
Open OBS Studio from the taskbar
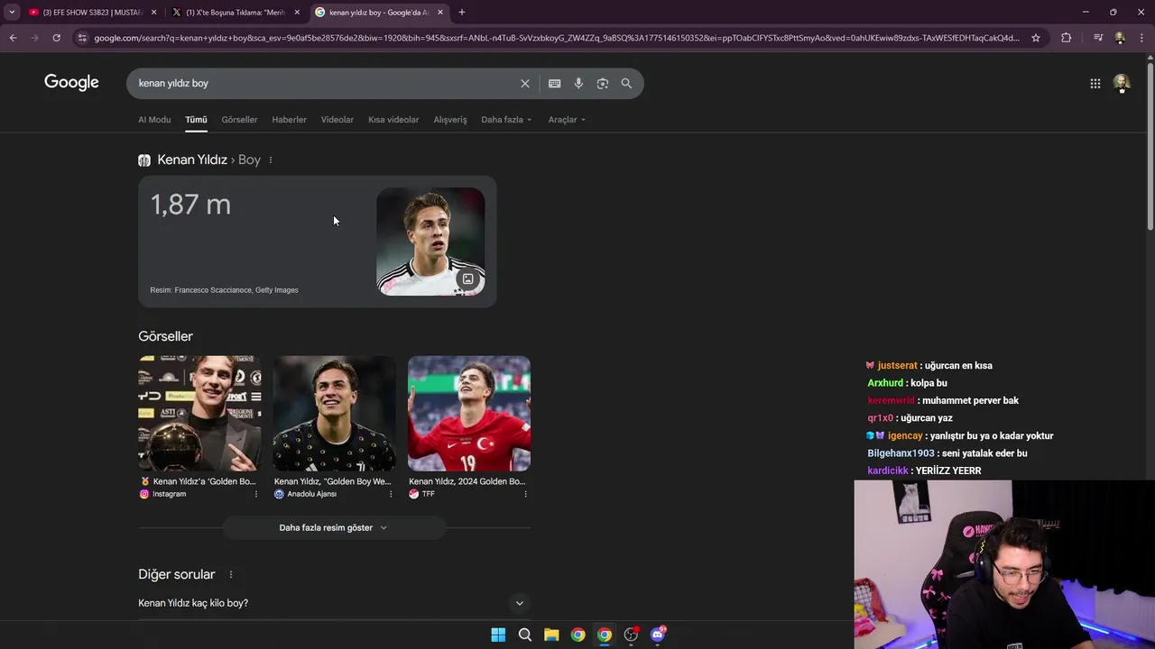(631, 635)
